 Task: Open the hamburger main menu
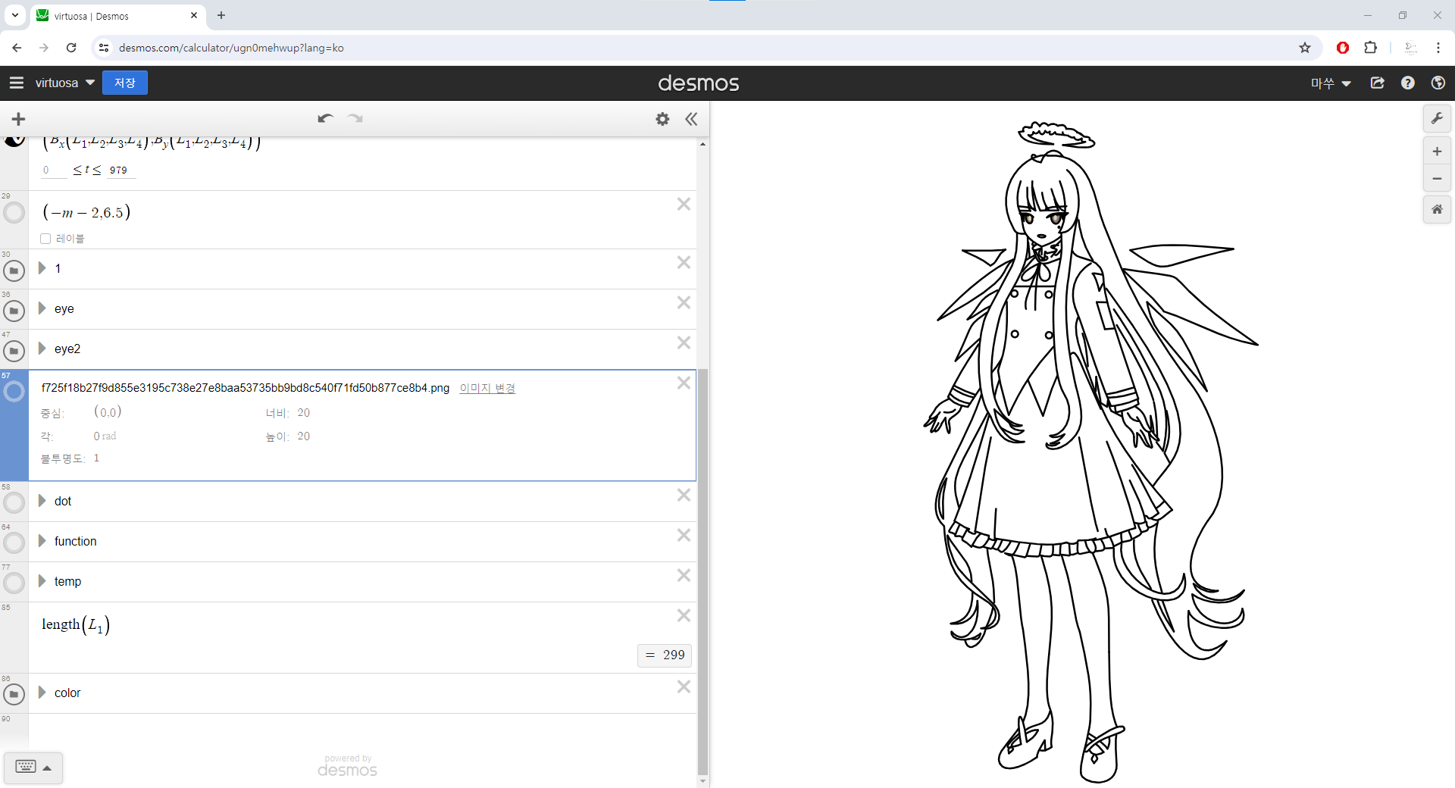click(17, 83)
